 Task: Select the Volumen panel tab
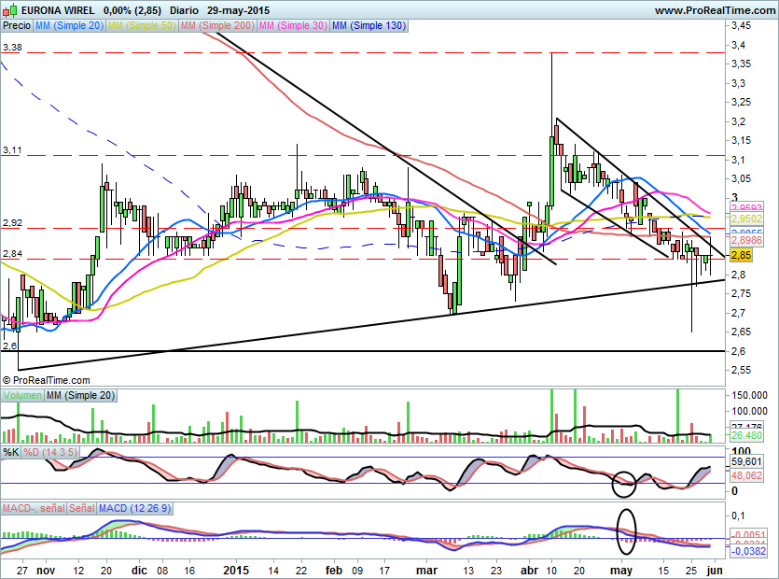click(x=22, y=396)
